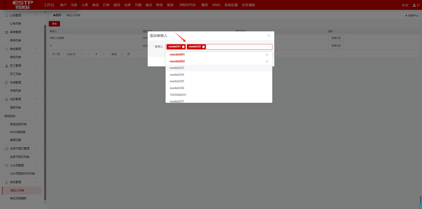This screenshot has height=209, width=422.
Task: Click 查看日志 for the IT row
Action: click(x=336, y=46)
